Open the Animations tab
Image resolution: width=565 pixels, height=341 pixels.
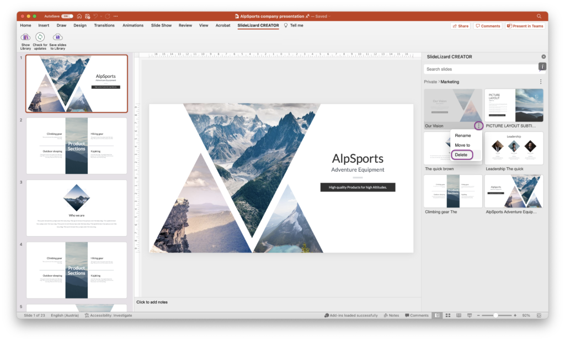[x=133, y=25]
